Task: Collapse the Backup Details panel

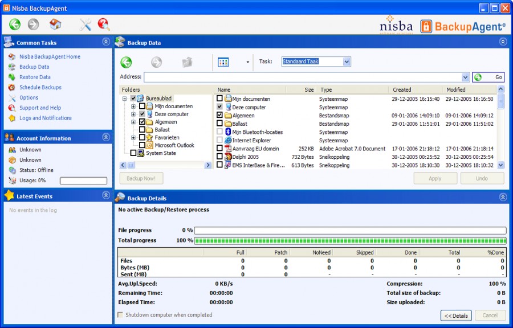Action: click(503, 197)
